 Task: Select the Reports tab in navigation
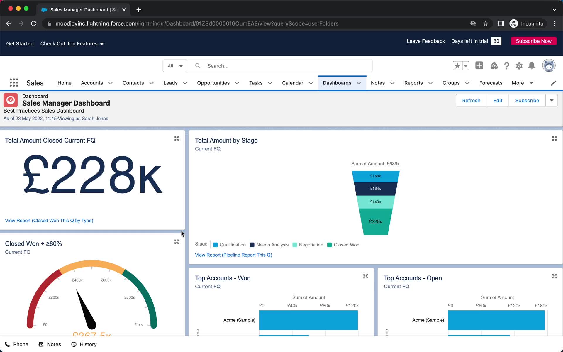click(x=413, y=83)
